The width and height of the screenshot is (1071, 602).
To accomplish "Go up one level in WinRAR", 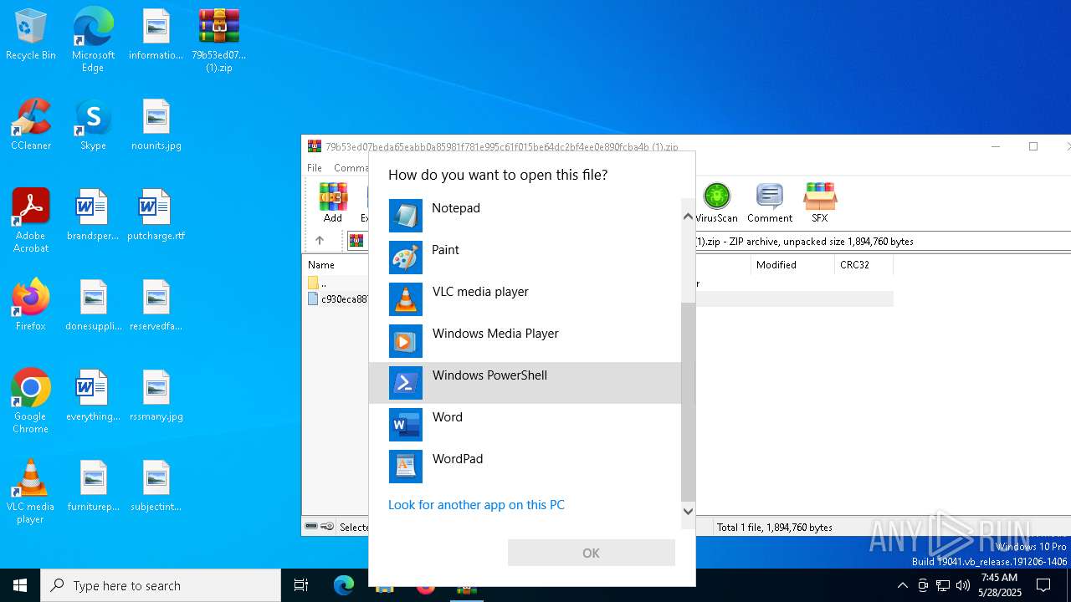I will (320, 241).
